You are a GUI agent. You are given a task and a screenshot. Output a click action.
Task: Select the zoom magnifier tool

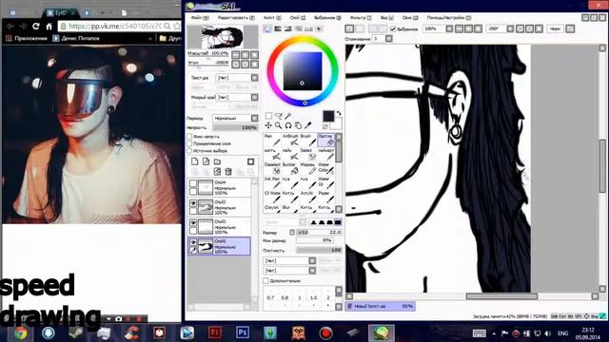tap(278, 125)
